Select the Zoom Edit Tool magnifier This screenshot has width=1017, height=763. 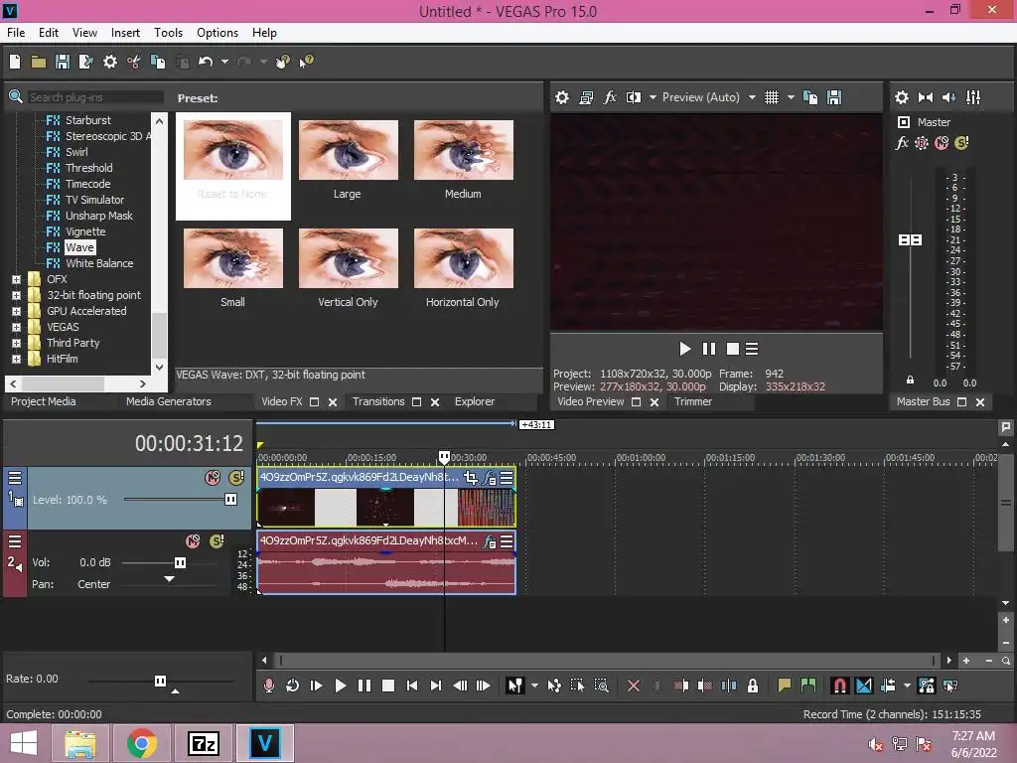[602, 686]
